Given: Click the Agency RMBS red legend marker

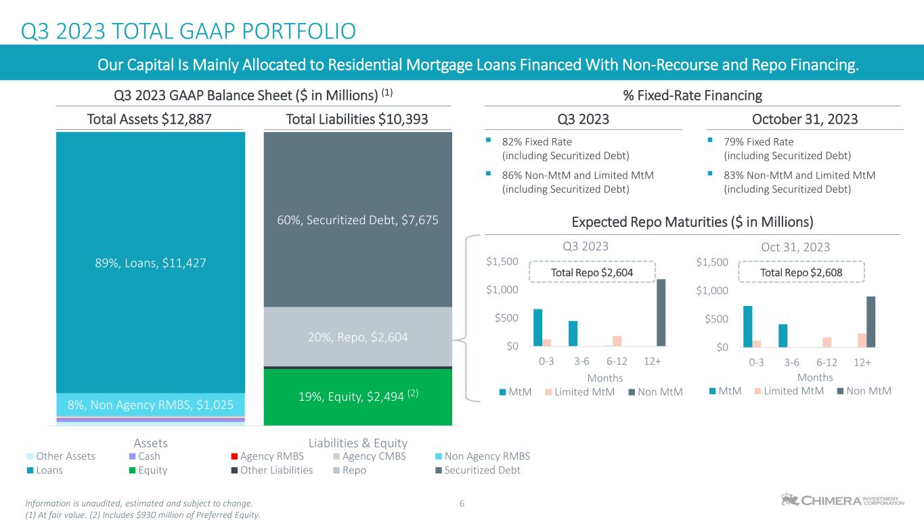Looking at the screenshot, I should 234,456.
